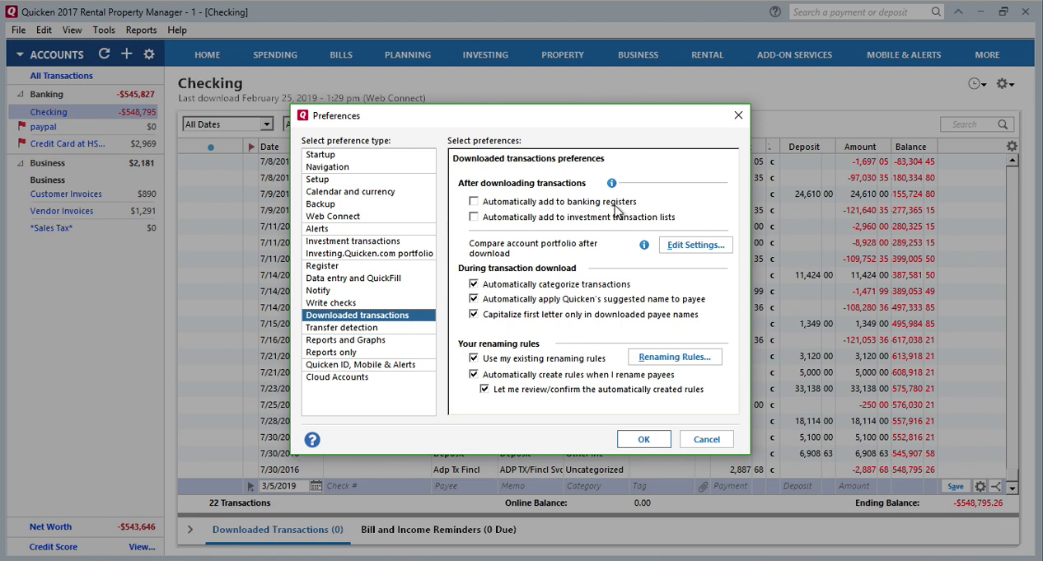Refresh accounts with the update icon
Screen dimensions: 1043x561
(104, 54)
